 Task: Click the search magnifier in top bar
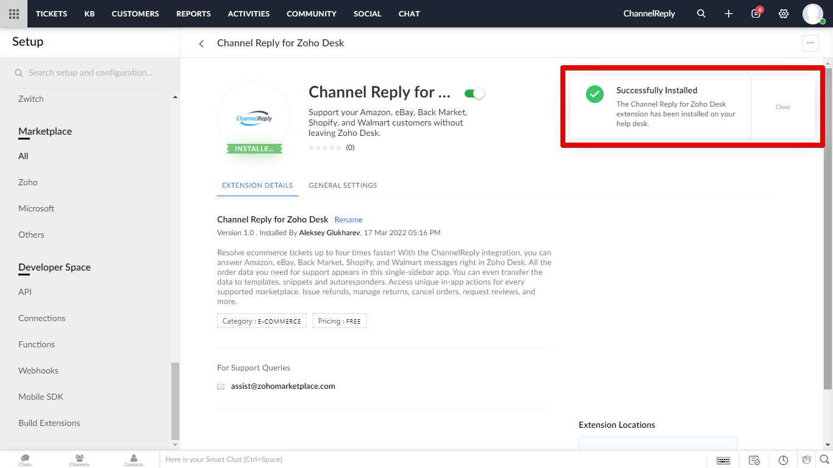pos(701,13)
